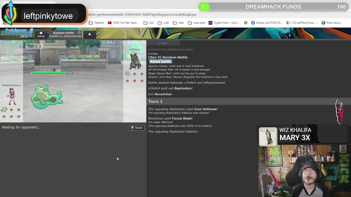Viewport: 351px width, 197px height.
Task: Click 'Go! Reuniclus!' log line
Action: tap(160, 94)
